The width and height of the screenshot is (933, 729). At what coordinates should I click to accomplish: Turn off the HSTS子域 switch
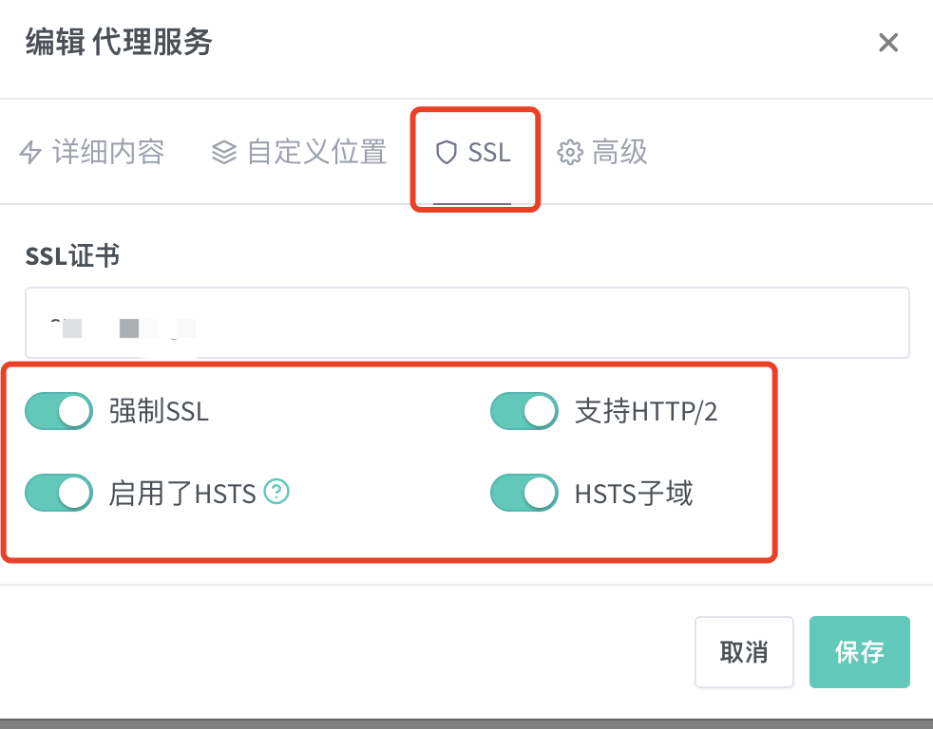pos(524,493)
